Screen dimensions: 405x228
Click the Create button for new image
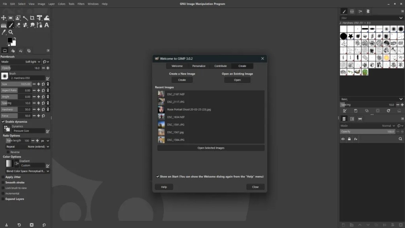pos(182,80)
